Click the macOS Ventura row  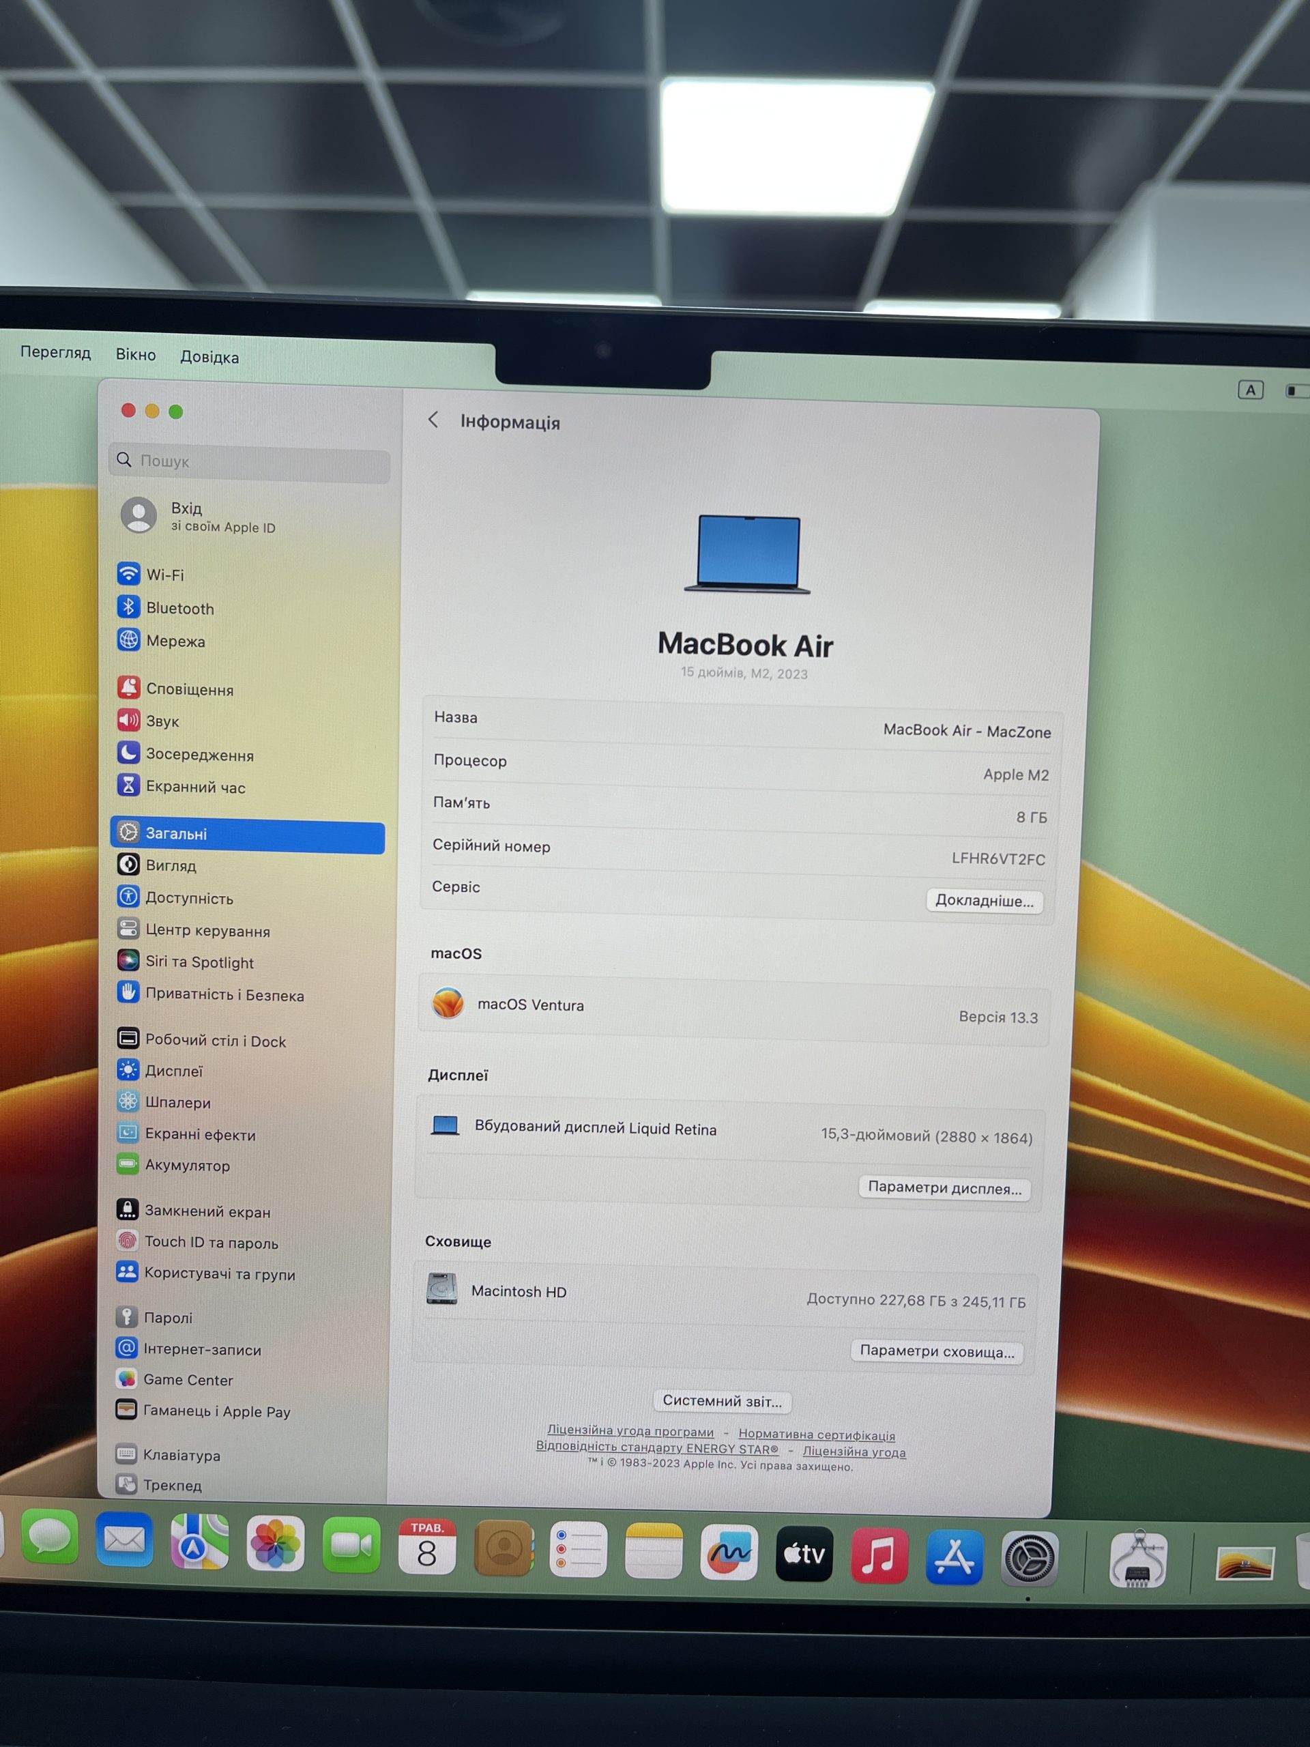(733, 1010)
